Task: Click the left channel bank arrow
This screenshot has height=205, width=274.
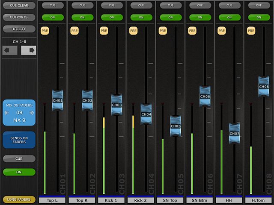Action: tap(10, 50)
